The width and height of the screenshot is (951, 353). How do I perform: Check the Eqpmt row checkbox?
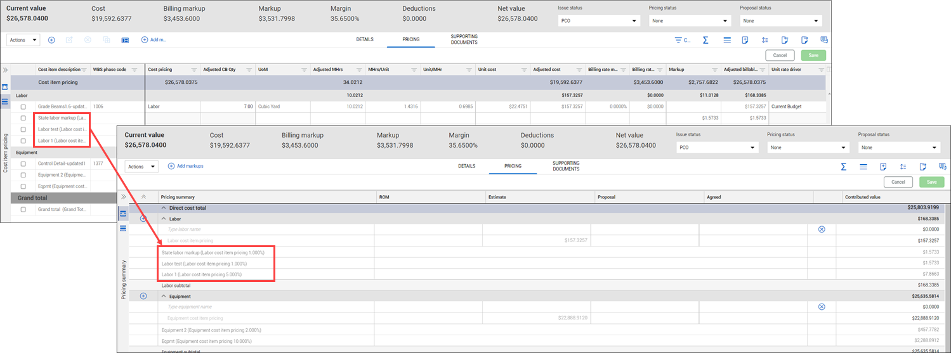click(x=23, y=186)
